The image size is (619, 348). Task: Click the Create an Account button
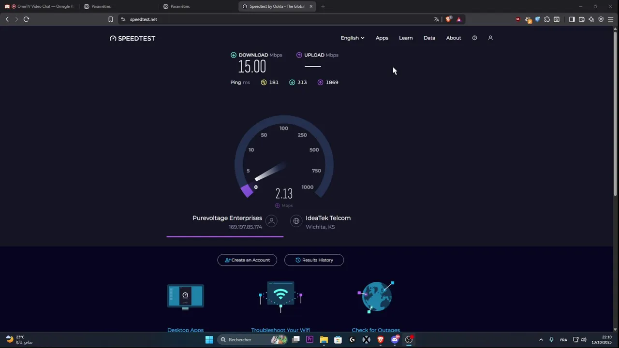247,260
